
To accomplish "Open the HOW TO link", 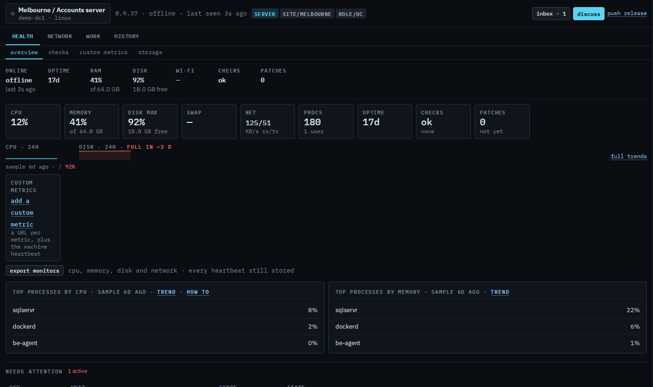I will [198, 292].
